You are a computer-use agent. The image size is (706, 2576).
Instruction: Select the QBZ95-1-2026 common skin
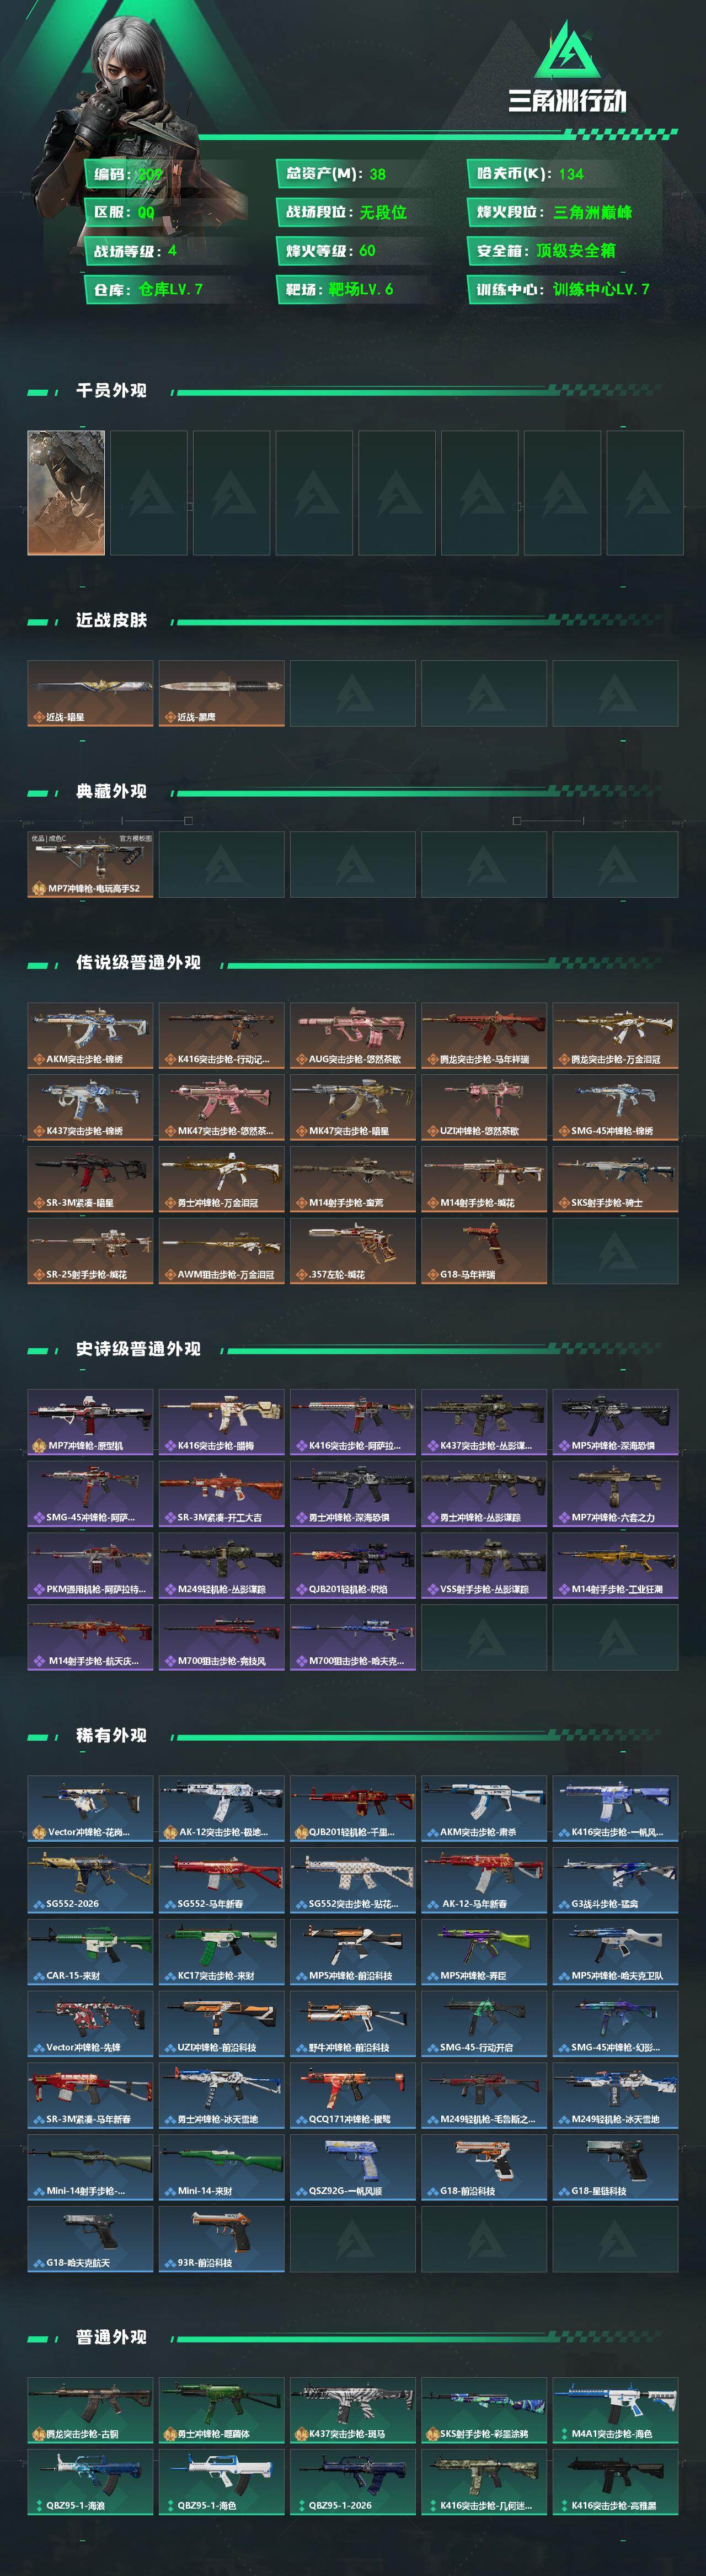(352, 2482)
